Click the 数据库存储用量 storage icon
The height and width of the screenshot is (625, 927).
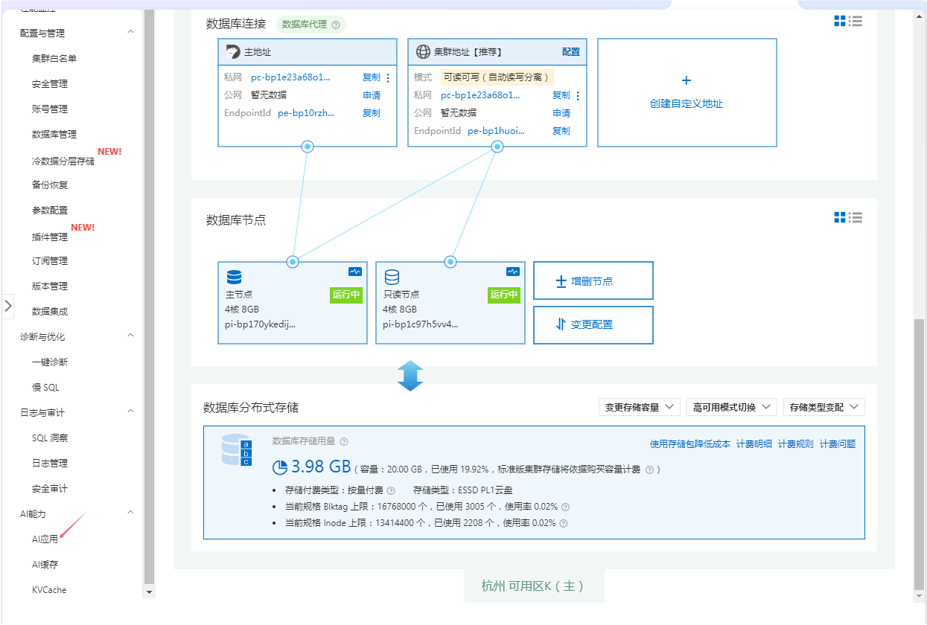pyautogui.click(x=235, y=450)
